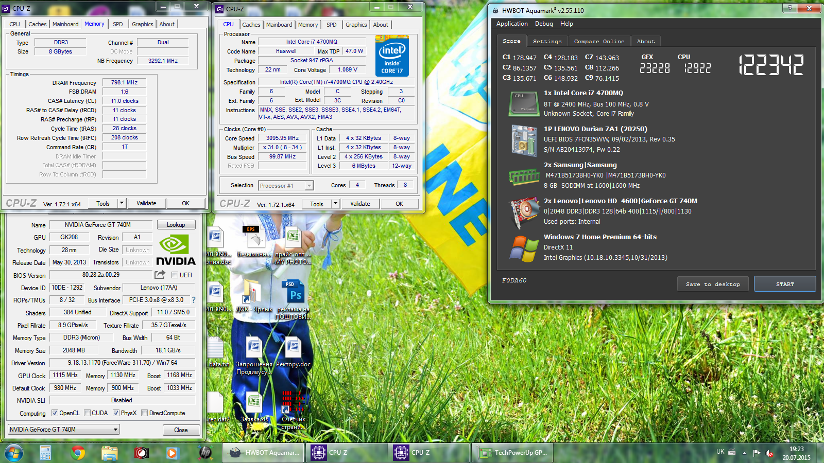The height and width of the screenshot is (463, 824).
Task: Click the Close button in GPU-Z
Action: pos(181,430)
